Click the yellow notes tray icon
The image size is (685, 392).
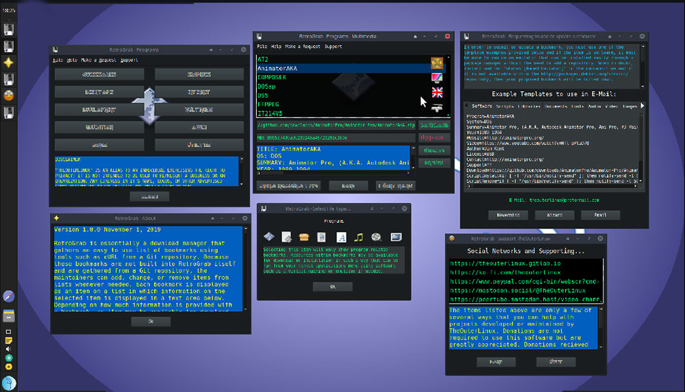tap(8, 341)
